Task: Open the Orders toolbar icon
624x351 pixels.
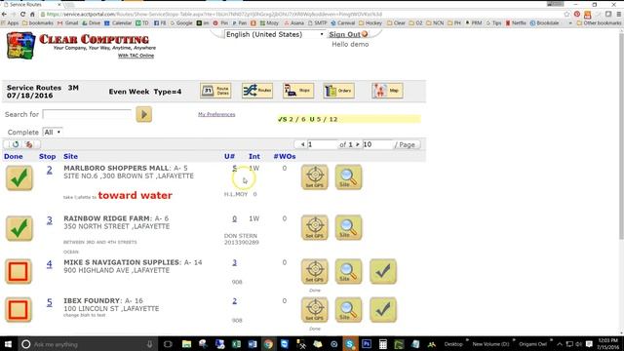Action: (338, 91)
